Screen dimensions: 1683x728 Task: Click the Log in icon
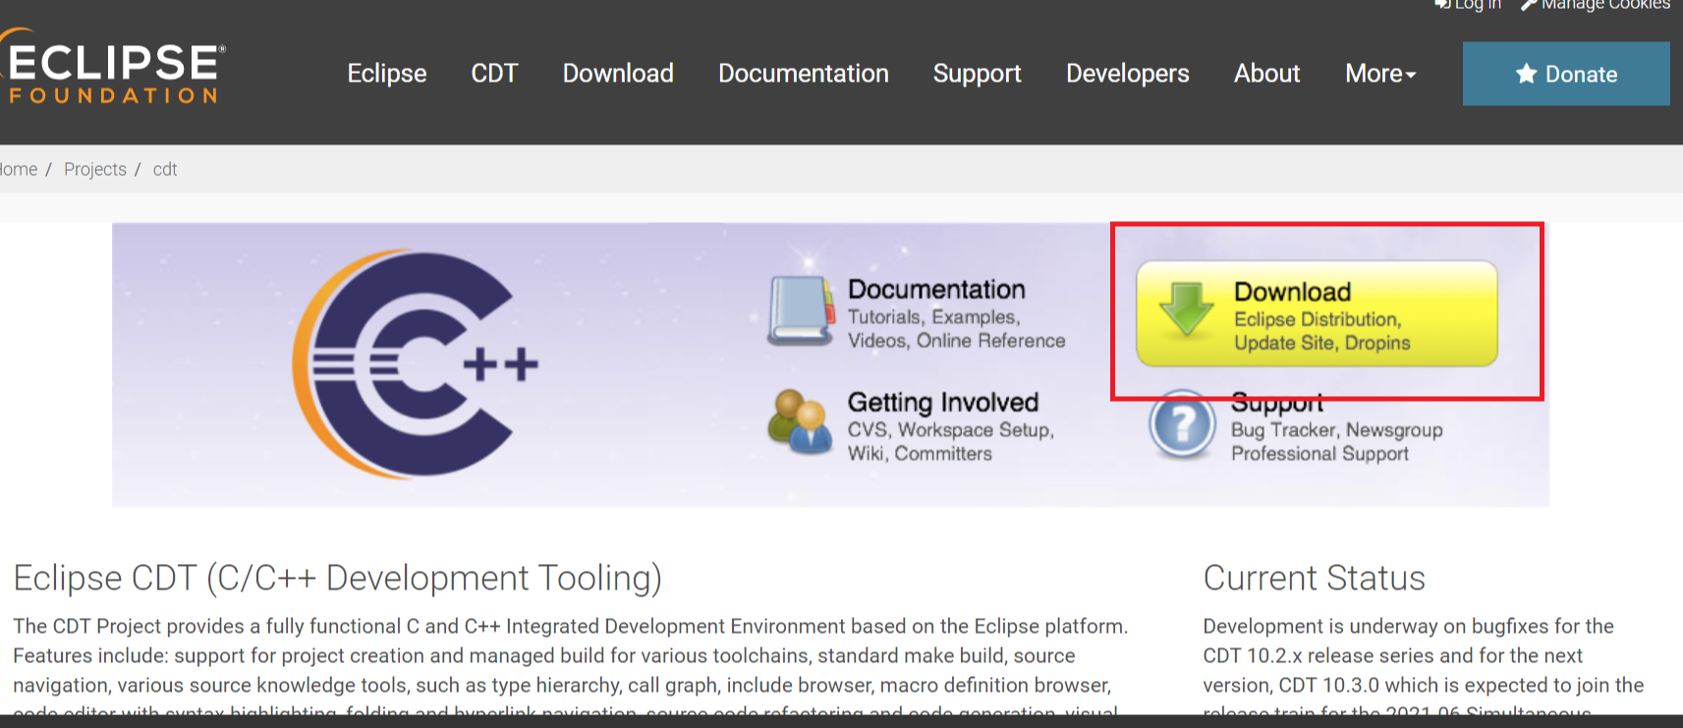coord(1442,4)
